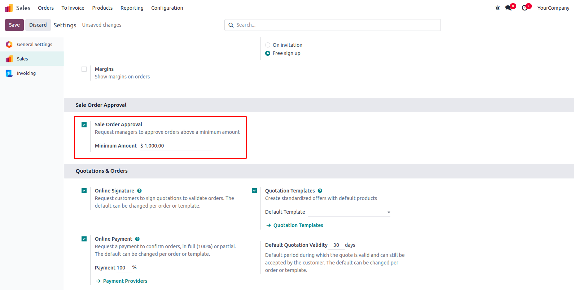Image resolution: width=574 pixels, height=290 pixels.
Task: Select the On invitation radio button
Action: coord(268,45)
